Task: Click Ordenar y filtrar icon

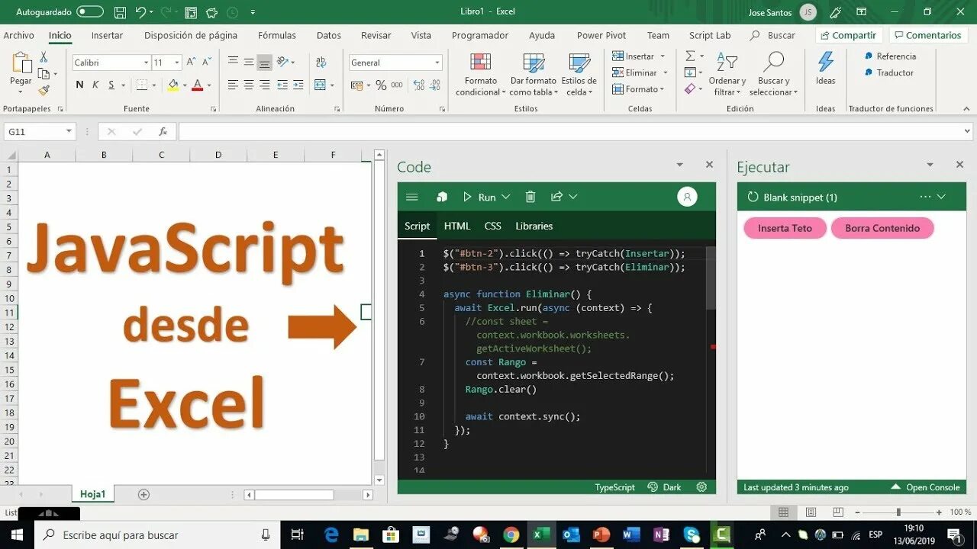Action: tap(727, 63)
